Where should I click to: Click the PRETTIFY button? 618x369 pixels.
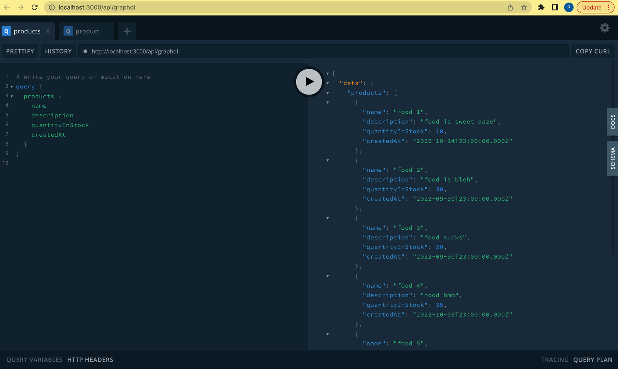point(20,51)
